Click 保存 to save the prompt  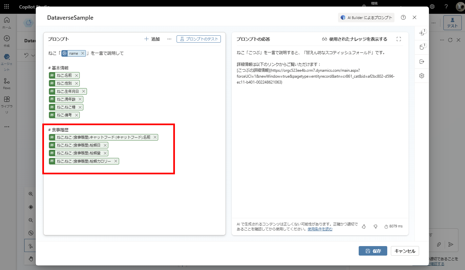point(373,251)
